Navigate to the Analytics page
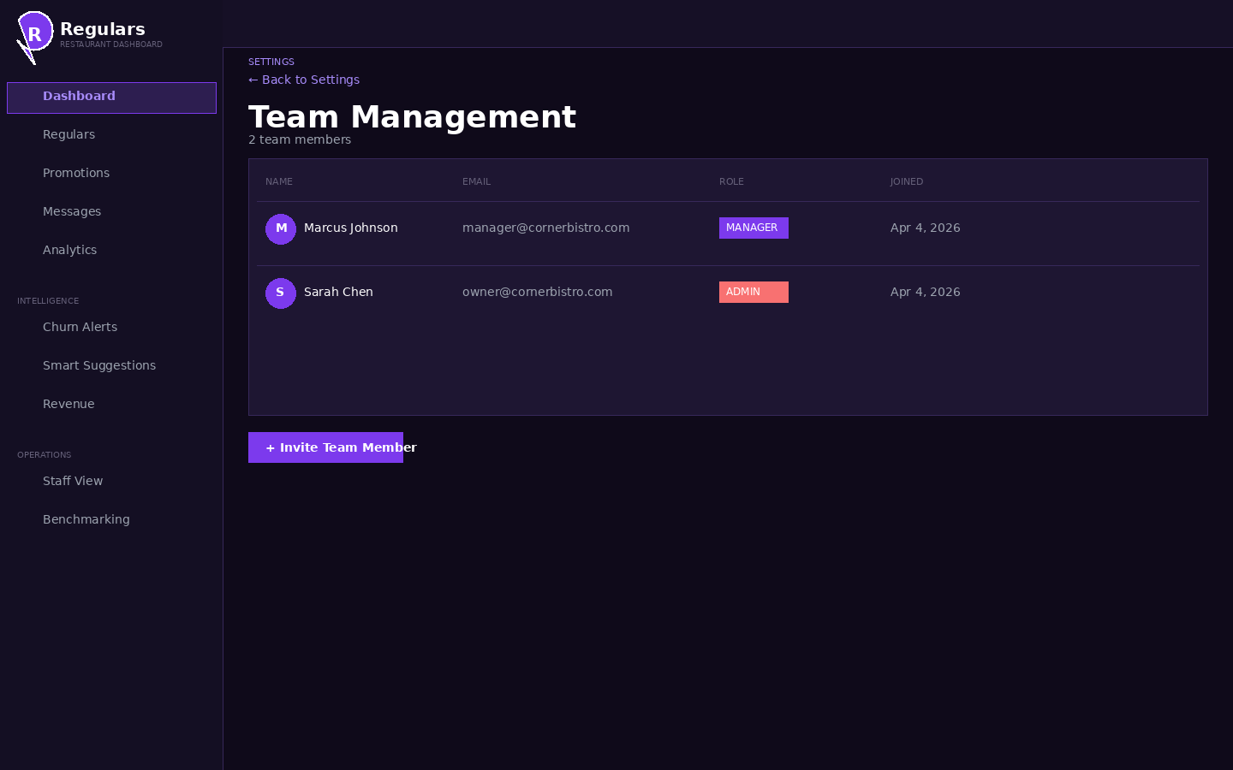Image resolution: width=1233 pixels, height=770 pixels. click(x=69, y=250)
